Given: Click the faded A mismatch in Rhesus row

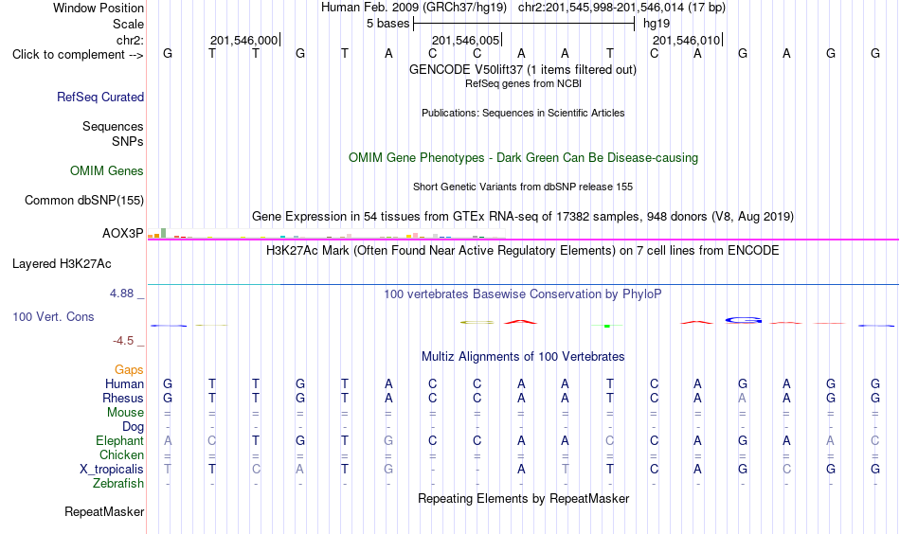Looking at the screenshot, I should pyautogui.click(x=742, y=398).
